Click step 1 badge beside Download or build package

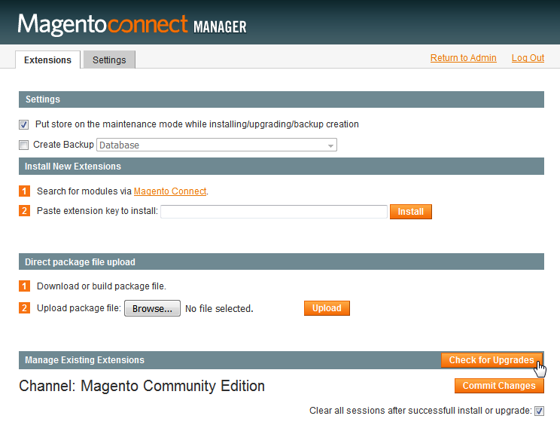click(24, 286)
